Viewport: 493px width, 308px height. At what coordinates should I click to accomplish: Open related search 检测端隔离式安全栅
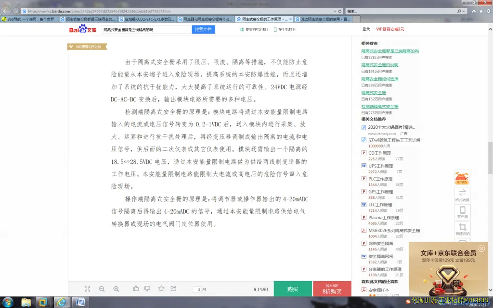click(380, 106)
